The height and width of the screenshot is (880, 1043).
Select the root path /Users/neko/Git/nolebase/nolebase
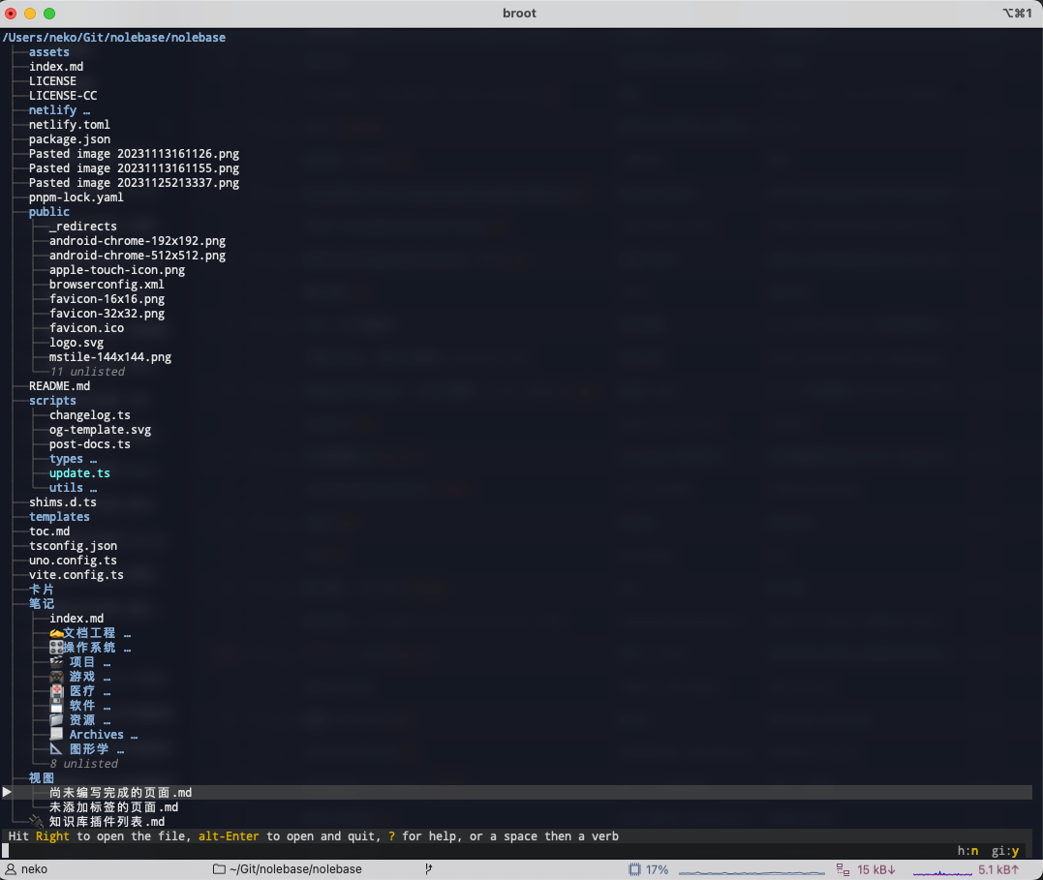pos(114,38)
